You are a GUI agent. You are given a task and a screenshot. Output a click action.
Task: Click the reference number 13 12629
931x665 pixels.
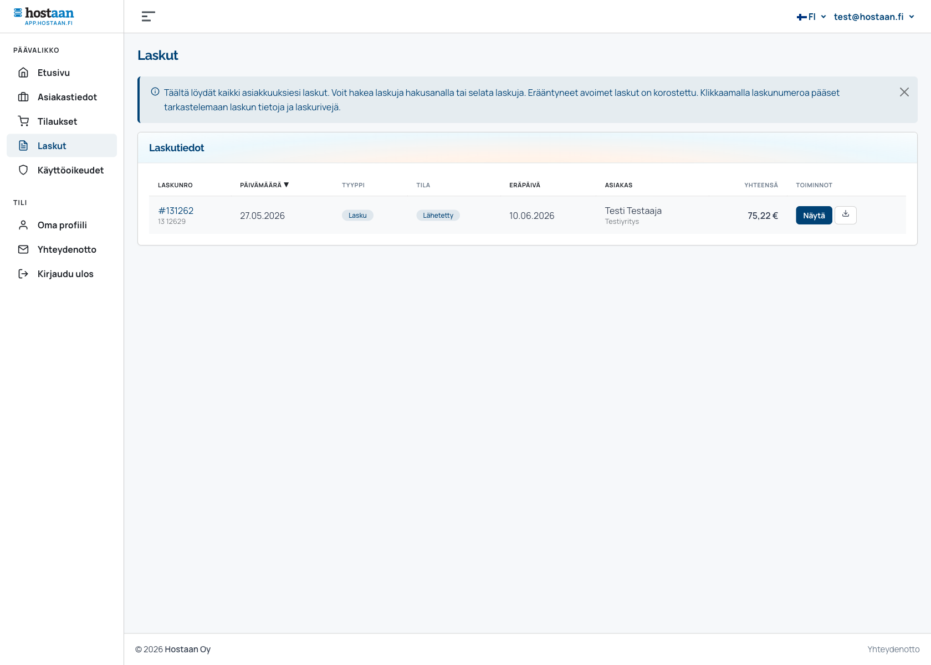172,222
